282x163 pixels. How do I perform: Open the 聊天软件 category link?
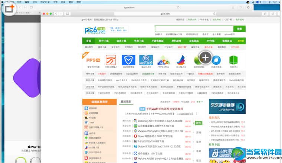tap(89, 47)
